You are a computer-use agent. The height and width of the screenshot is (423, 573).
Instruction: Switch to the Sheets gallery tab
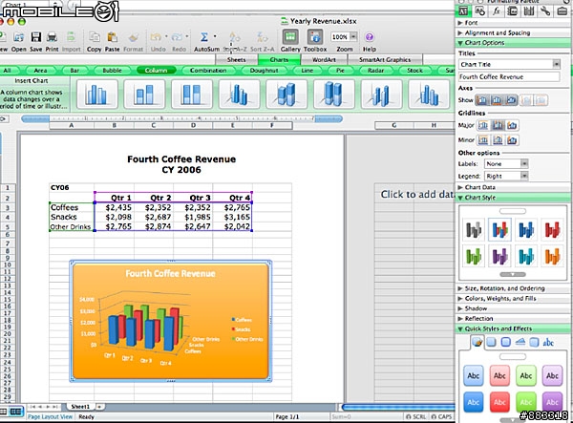tap(237, 59)
